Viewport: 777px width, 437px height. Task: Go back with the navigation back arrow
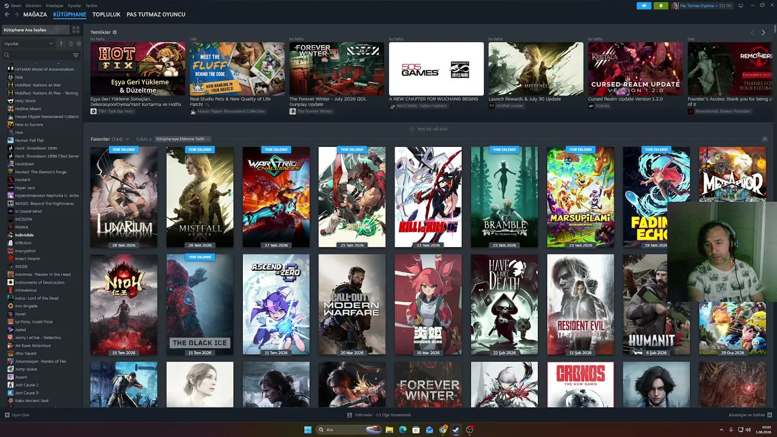(7, 15)
